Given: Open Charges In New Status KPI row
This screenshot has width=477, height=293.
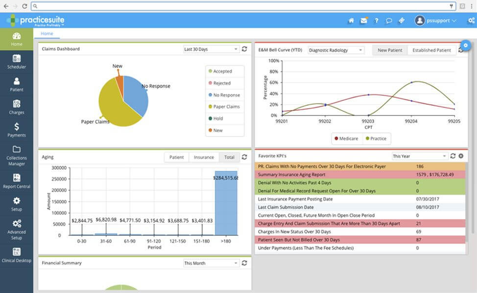Looking at the screenshot, I should coord(360,231).
